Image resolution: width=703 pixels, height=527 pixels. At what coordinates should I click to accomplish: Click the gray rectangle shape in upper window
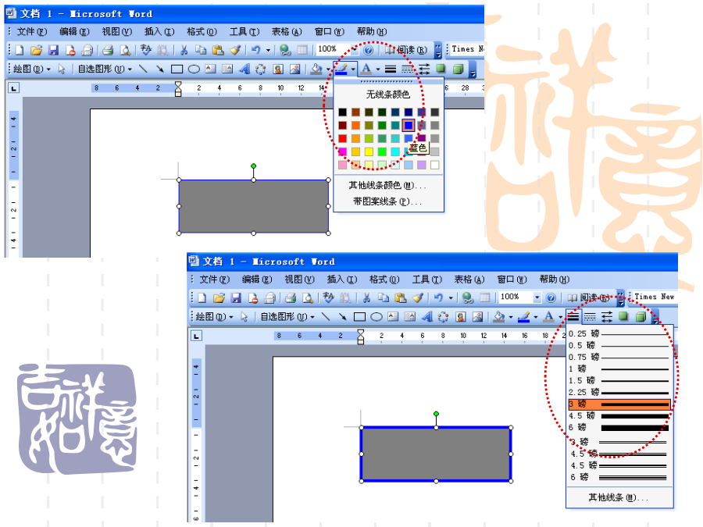[x=254, y=207]
